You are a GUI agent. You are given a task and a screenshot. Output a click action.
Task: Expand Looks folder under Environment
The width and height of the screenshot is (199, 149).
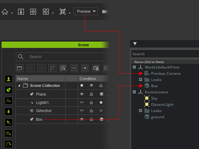(x=141, y=111)
